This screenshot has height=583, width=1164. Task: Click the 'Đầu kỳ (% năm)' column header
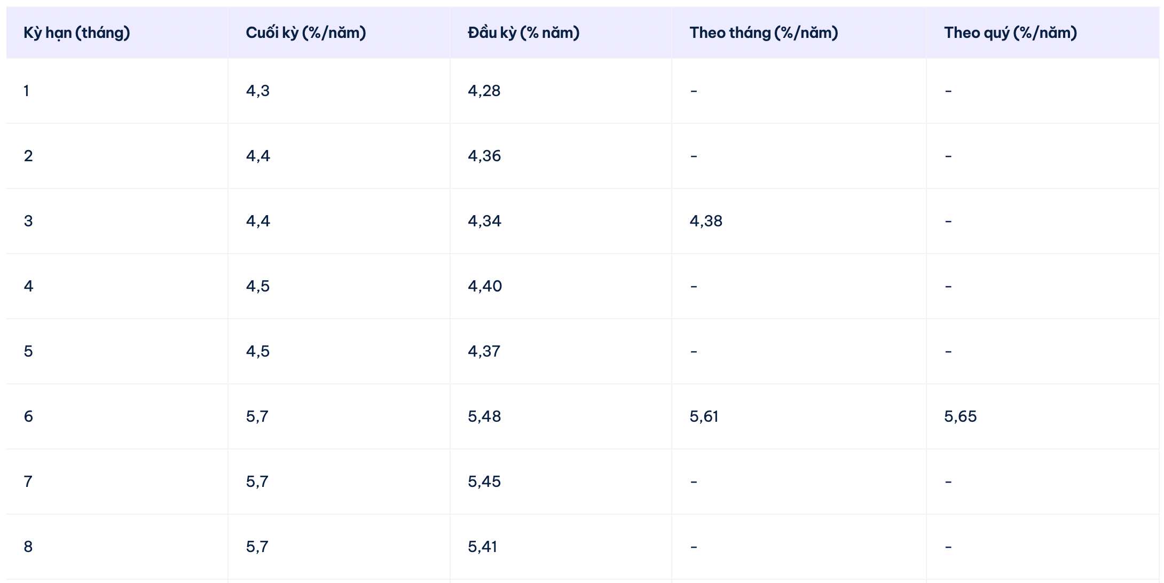(x=523, y=33)
